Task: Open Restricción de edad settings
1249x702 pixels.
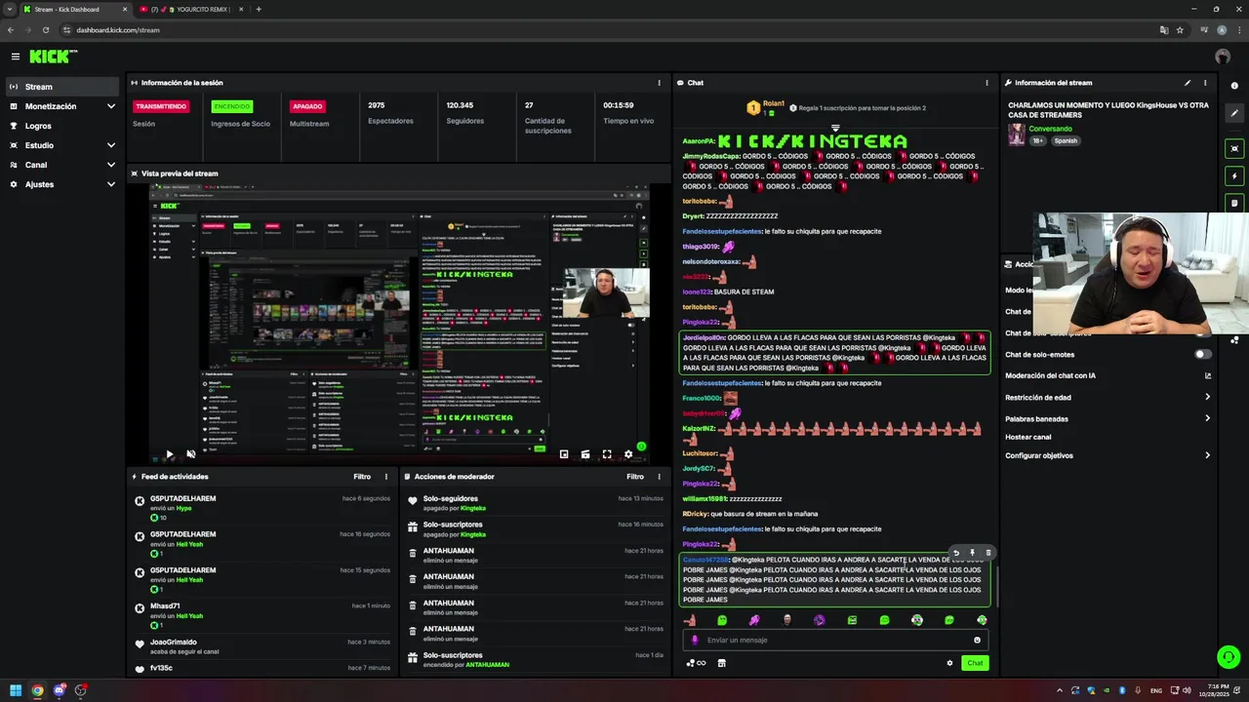Action: 1108,398
